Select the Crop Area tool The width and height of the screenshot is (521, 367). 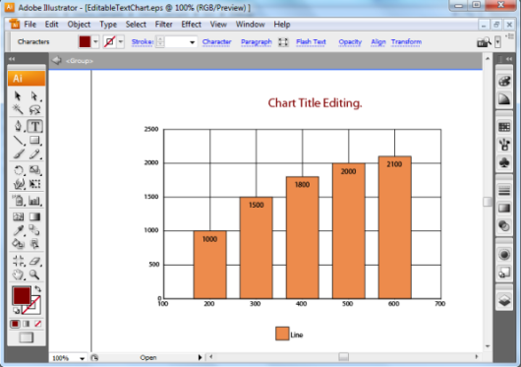click(x=19, y=261)
